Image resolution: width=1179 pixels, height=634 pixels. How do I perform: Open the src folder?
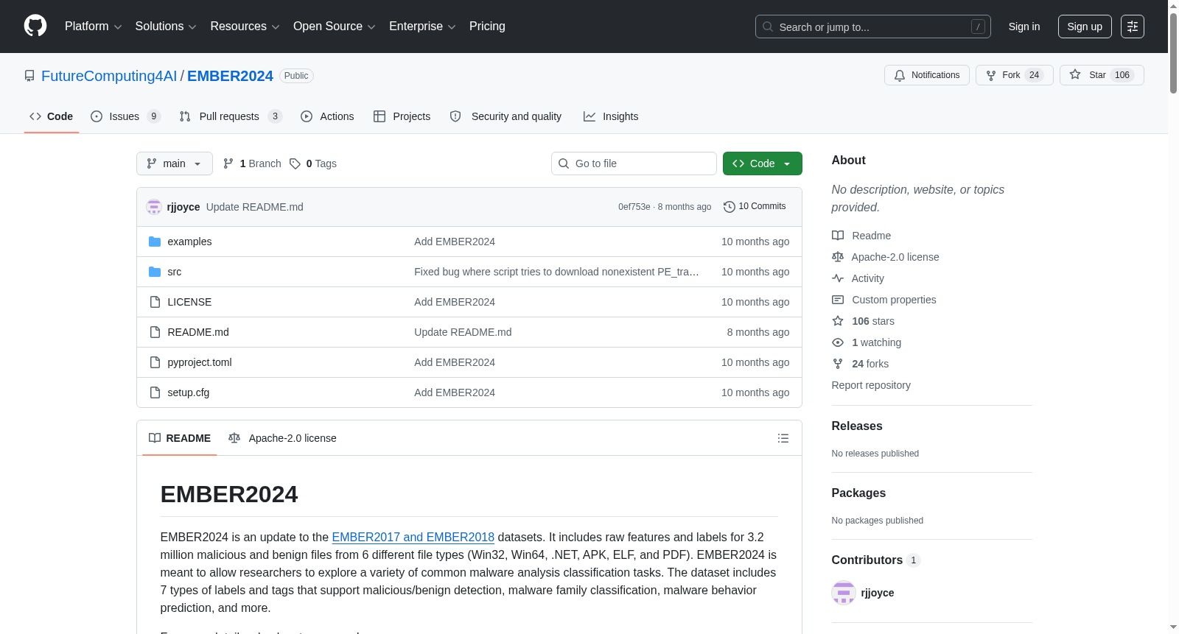pos(175,272)
